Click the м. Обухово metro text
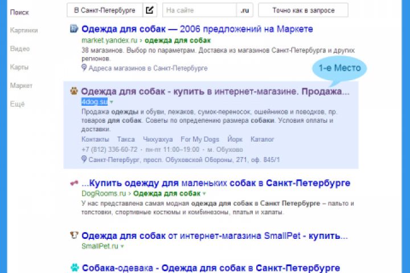 (225, 150)
